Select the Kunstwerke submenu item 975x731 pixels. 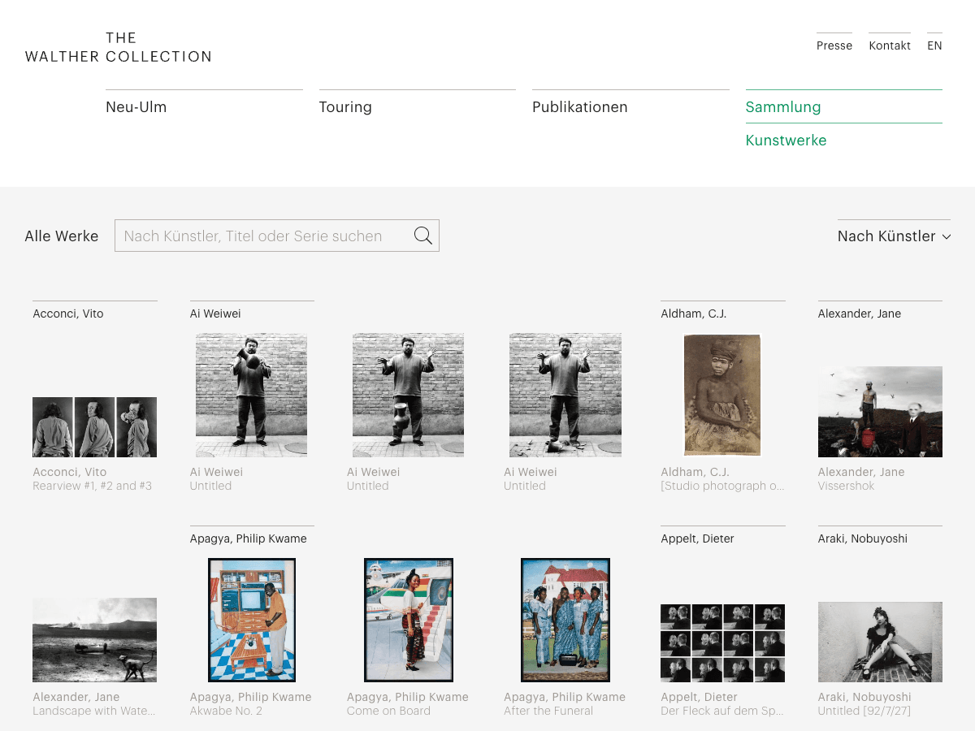click(x=786, y=141)
